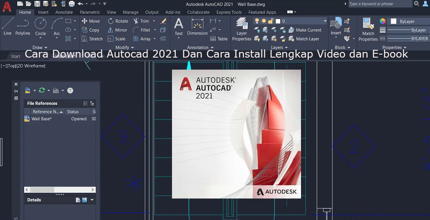Switch to the Insert ribbon tab
This screenshot has height=220, width=430.
(43, 12)
